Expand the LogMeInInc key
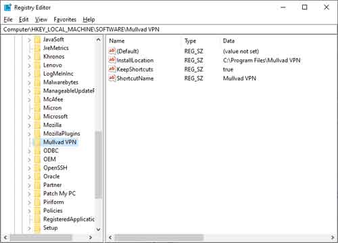 [29, 74]
